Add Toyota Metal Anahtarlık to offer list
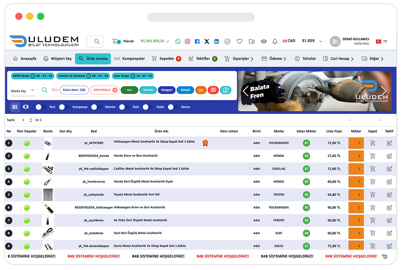 click(389, 195)
